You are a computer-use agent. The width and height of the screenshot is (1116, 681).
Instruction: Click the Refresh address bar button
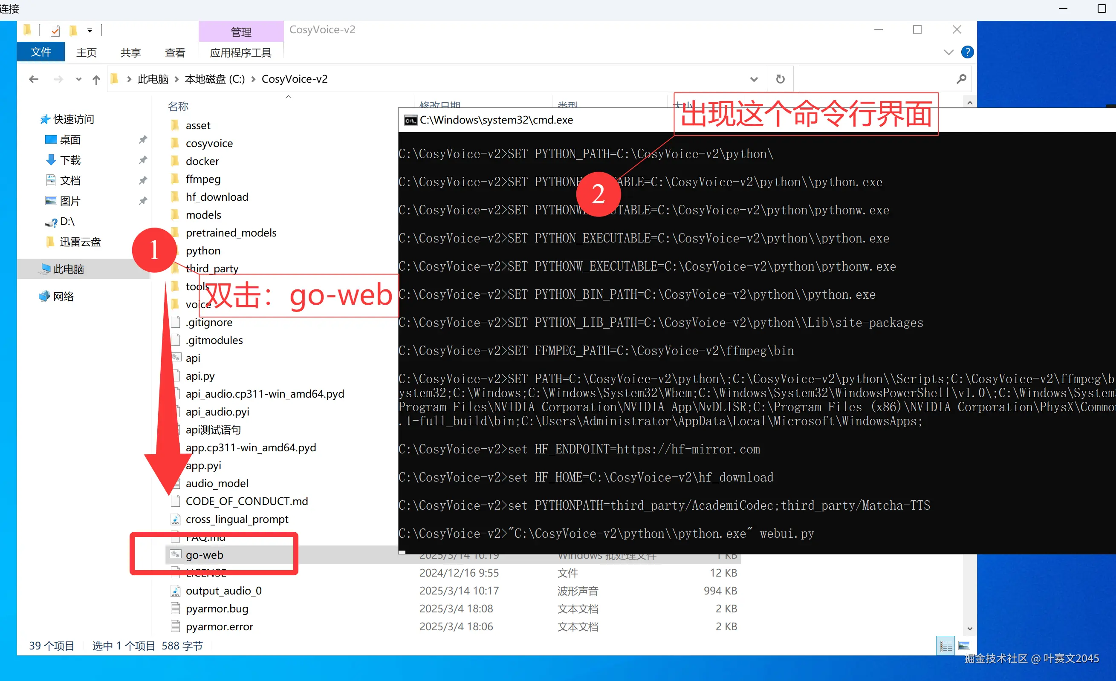(780, 79)
